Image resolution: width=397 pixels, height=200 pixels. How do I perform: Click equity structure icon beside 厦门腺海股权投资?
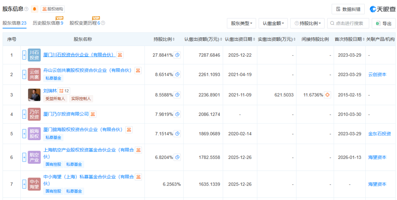click(129, 130)
